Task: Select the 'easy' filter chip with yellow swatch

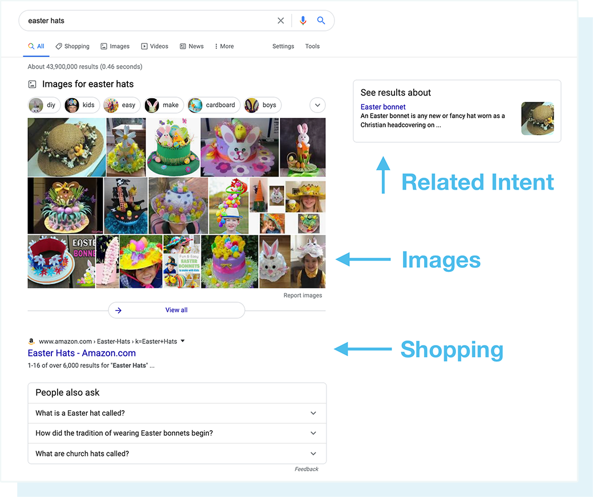Action: (x=121, y=105)
